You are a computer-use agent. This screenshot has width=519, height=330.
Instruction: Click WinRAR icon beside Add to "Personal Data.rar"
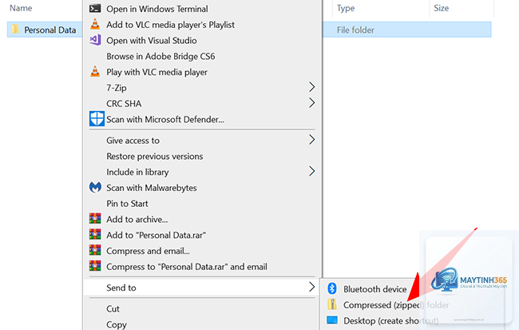95,235
